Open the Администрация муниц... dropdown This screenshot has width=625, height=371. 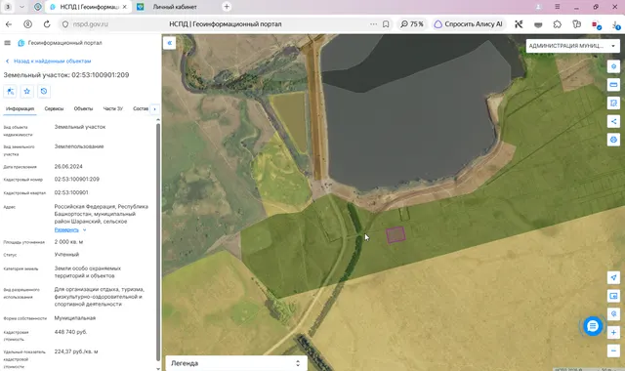coord(573,46)
